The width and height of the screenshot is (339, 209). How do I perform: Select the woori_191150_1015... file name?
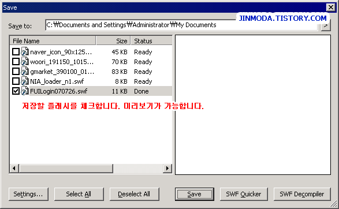pyautogui.click(x=62, y=62)
